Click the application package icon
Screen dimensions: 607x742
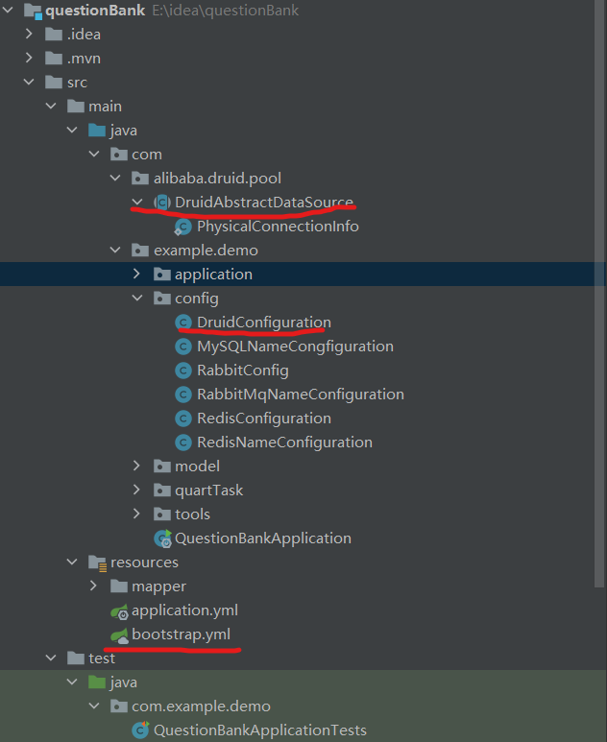[162, 274]
